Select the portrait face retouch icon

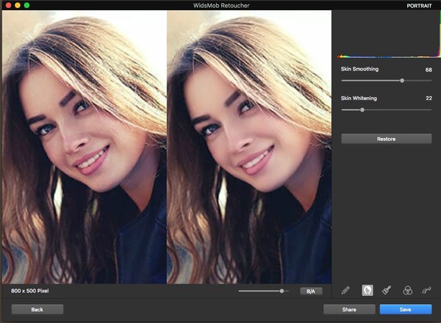[367, 290]
